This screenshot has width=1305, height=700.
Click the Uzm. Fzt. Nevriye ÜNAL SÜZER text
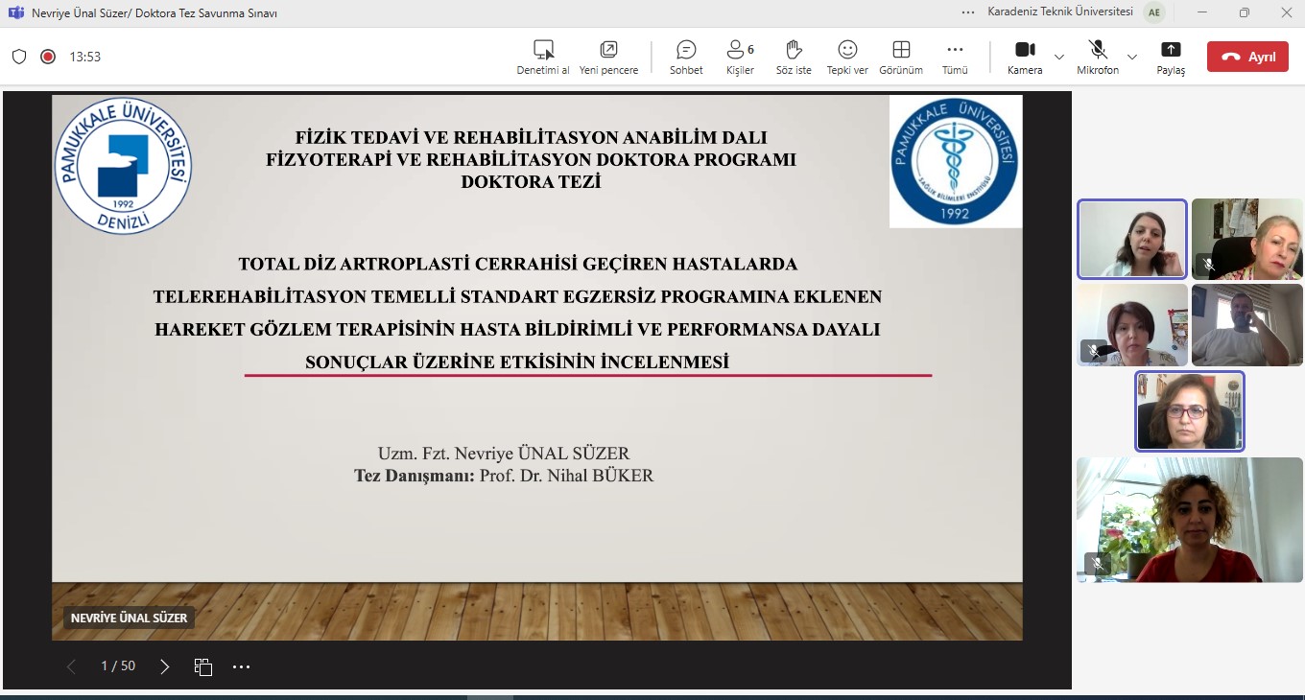[x=504, y=454]
